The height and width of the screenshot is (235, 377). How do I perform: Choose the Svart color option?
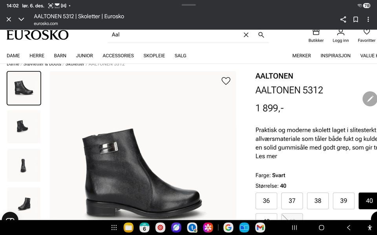coord(278,175)
